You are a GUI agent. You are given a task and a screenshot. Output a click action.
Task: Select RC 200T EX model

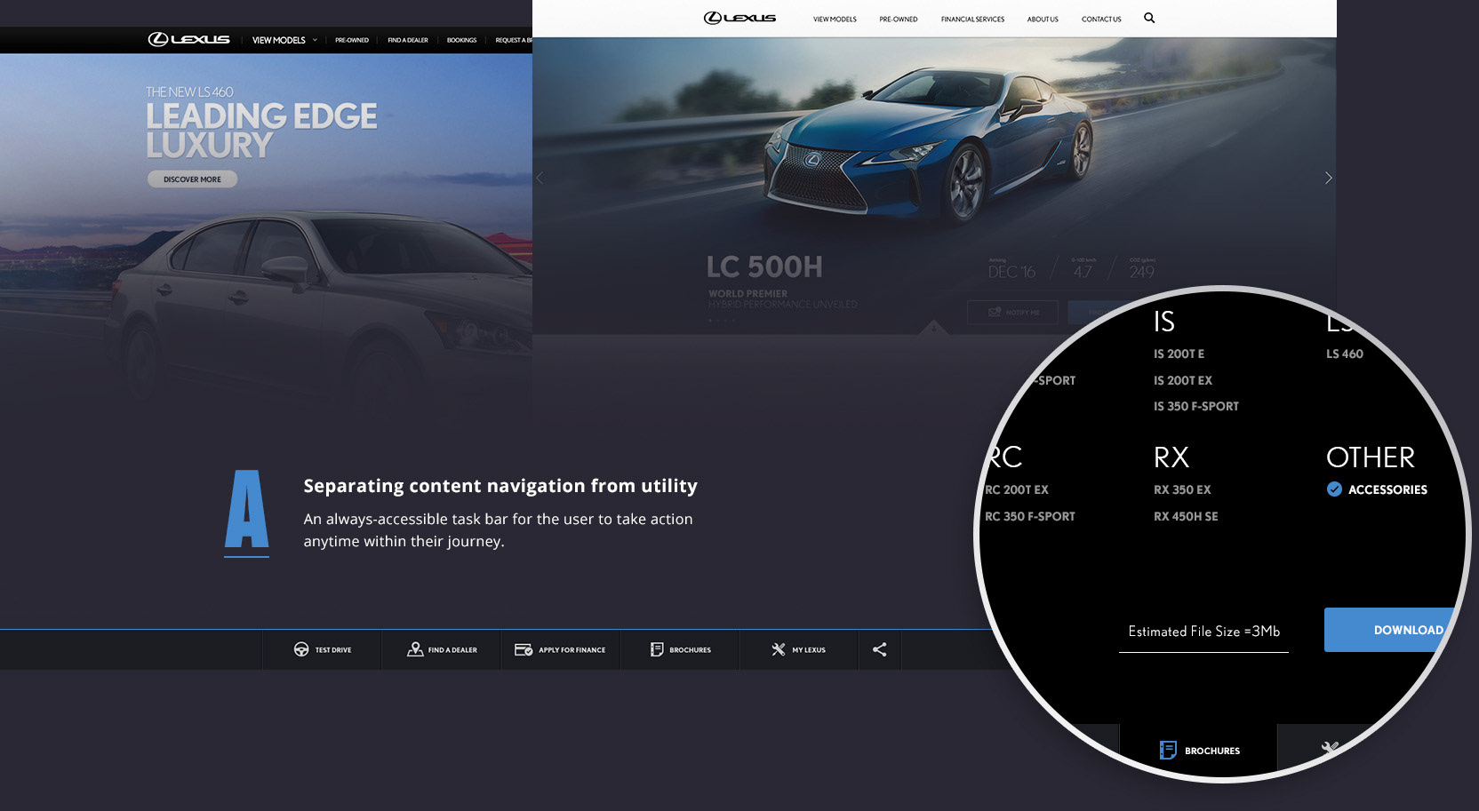pyautogui.click(x=1016, y=489)
